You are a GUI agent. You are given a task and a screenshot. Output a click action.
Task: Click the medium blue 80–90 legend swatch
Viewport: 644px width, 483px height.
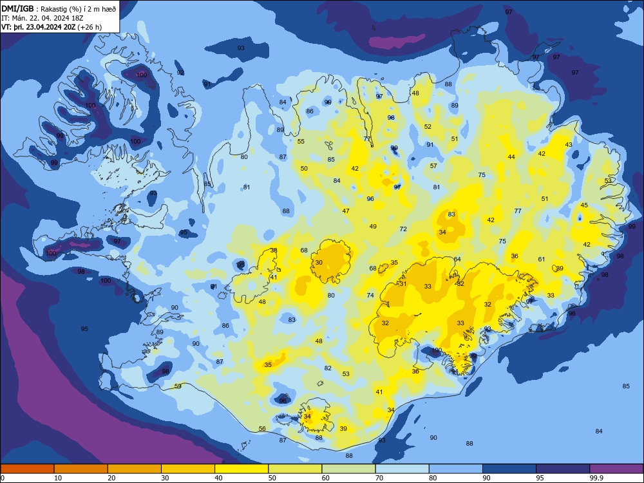pos(456,469)
